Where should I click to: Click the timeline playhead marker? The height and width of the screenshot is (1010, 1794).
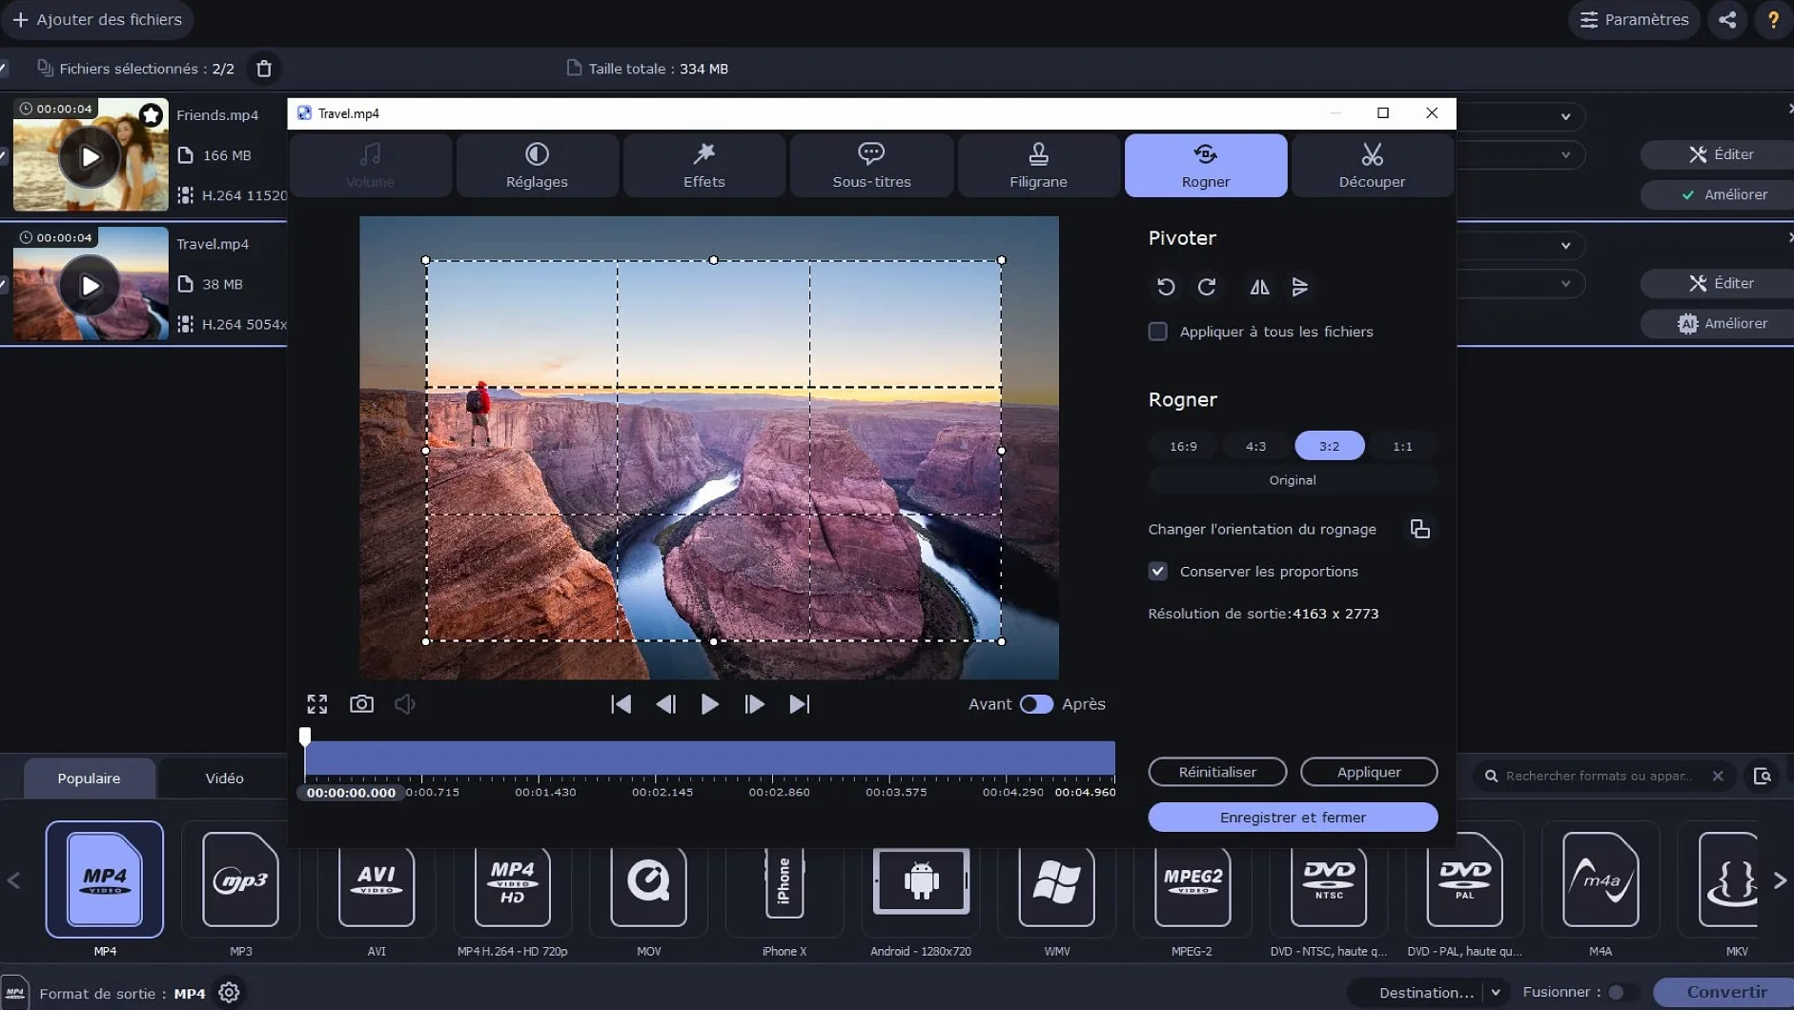(x=305, y=736)
